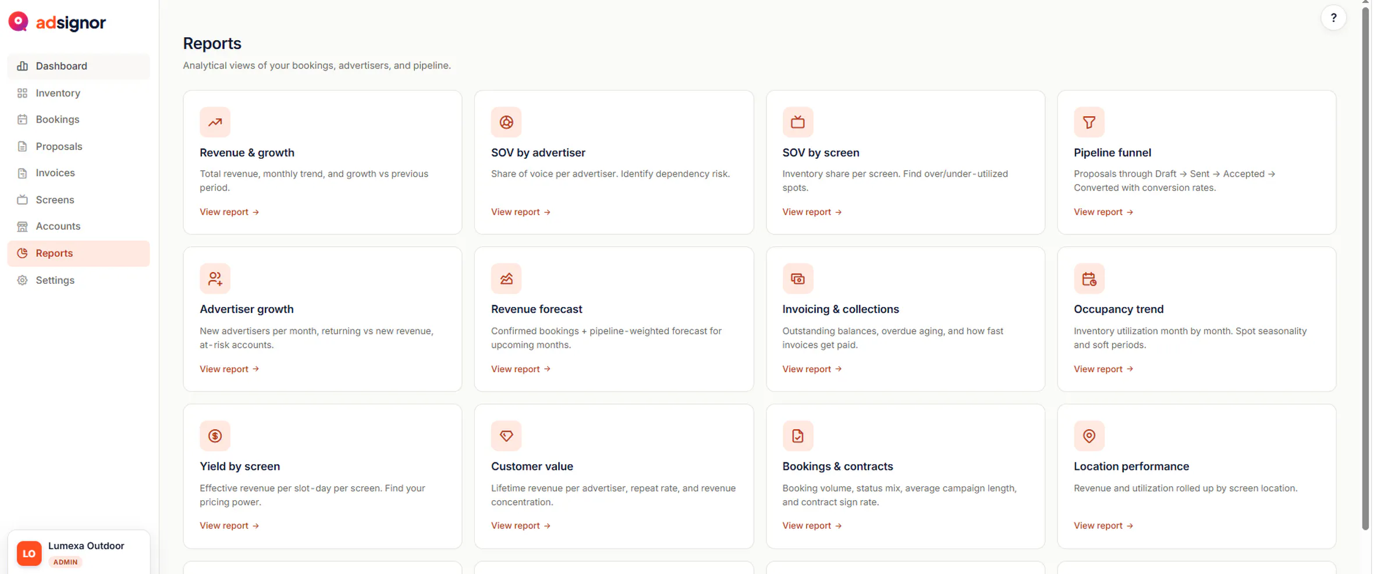View report for Bookings & contracts
This screenshot has height=574, width=1374.
(x=812, y=525)
